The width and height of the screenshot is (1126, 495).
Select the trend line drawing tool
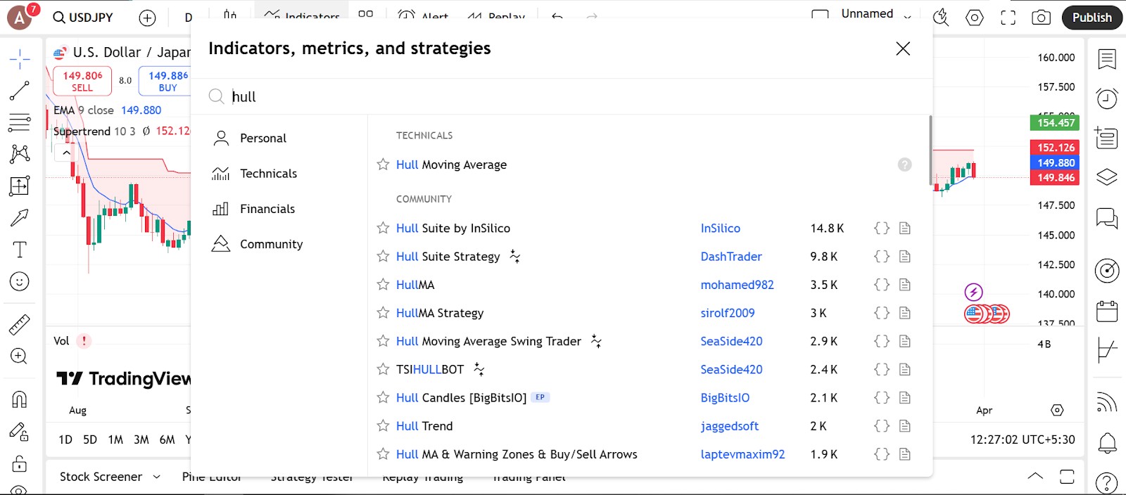(20, 91)
